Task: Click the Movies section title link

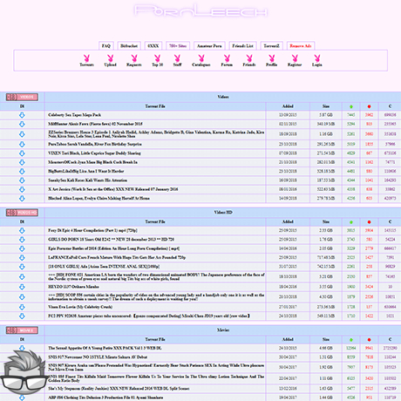Action: 223,330
